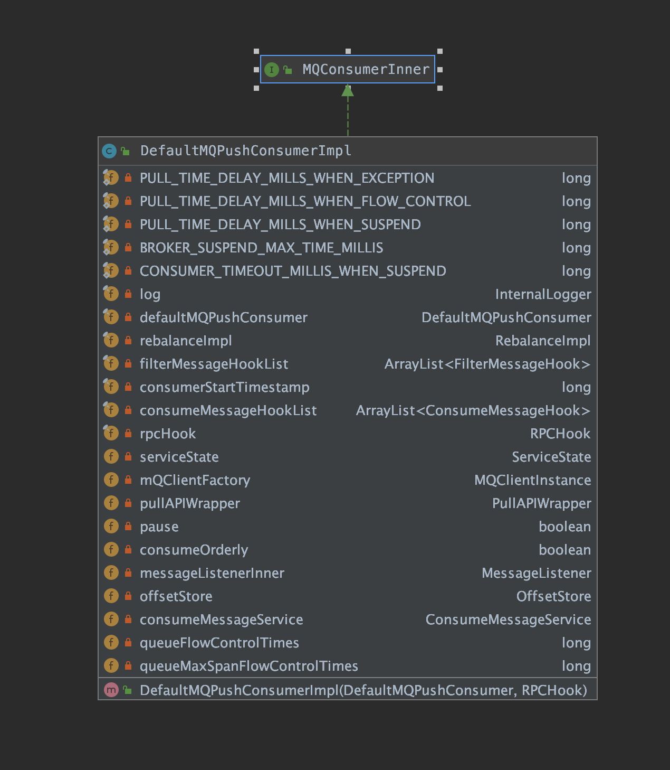Viewport: 670px width, 770px height.
Task: Click the field icon next to consumeMessageService
Action: tap(111, 619)
